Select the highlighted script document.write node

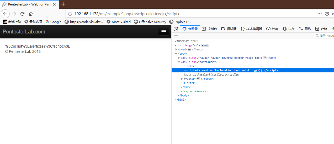click(x=231, y=70)
